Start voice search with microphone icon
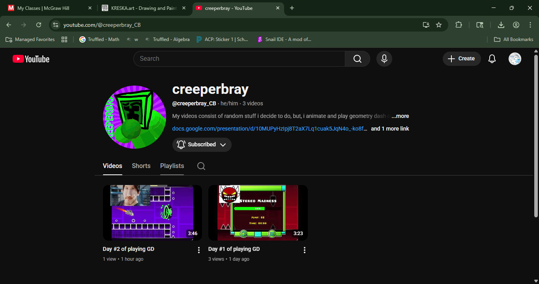 [x=384, y=59]
